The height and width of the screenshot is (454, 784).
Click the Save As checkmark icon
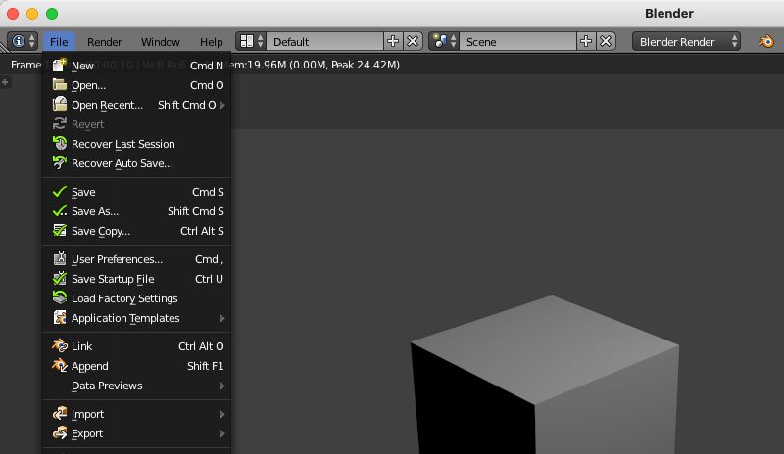click(60, 210)
